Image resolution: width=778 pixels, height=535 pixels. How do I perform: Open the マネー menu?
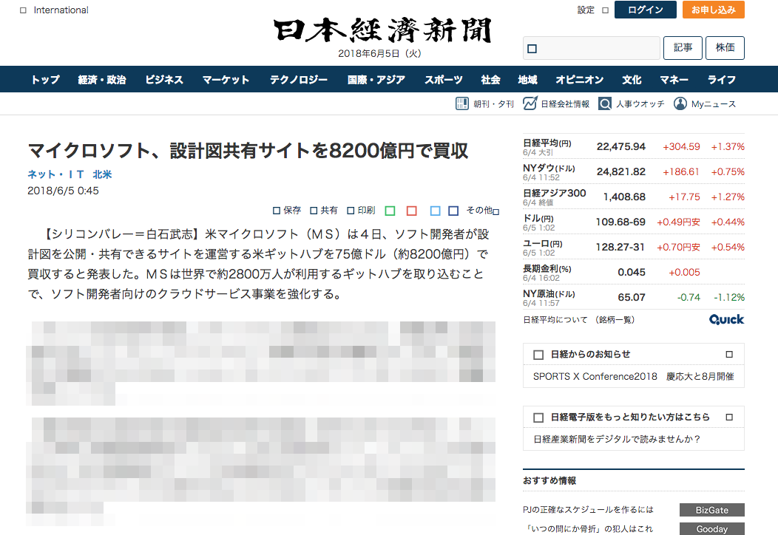(674, 79)
